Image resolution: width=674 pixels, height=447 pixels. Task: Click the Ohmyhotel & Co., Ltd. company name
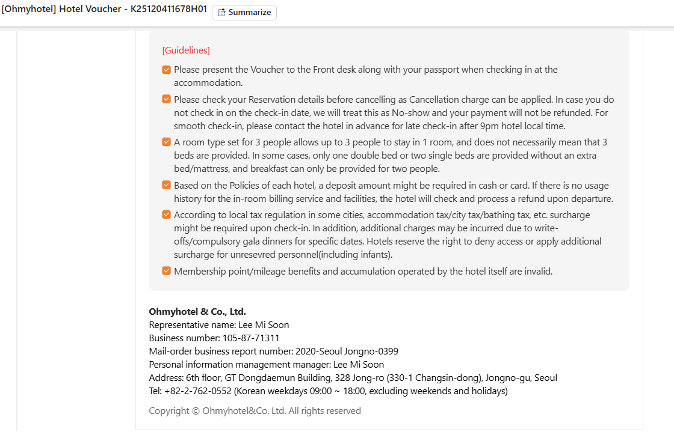pos(197,312)
